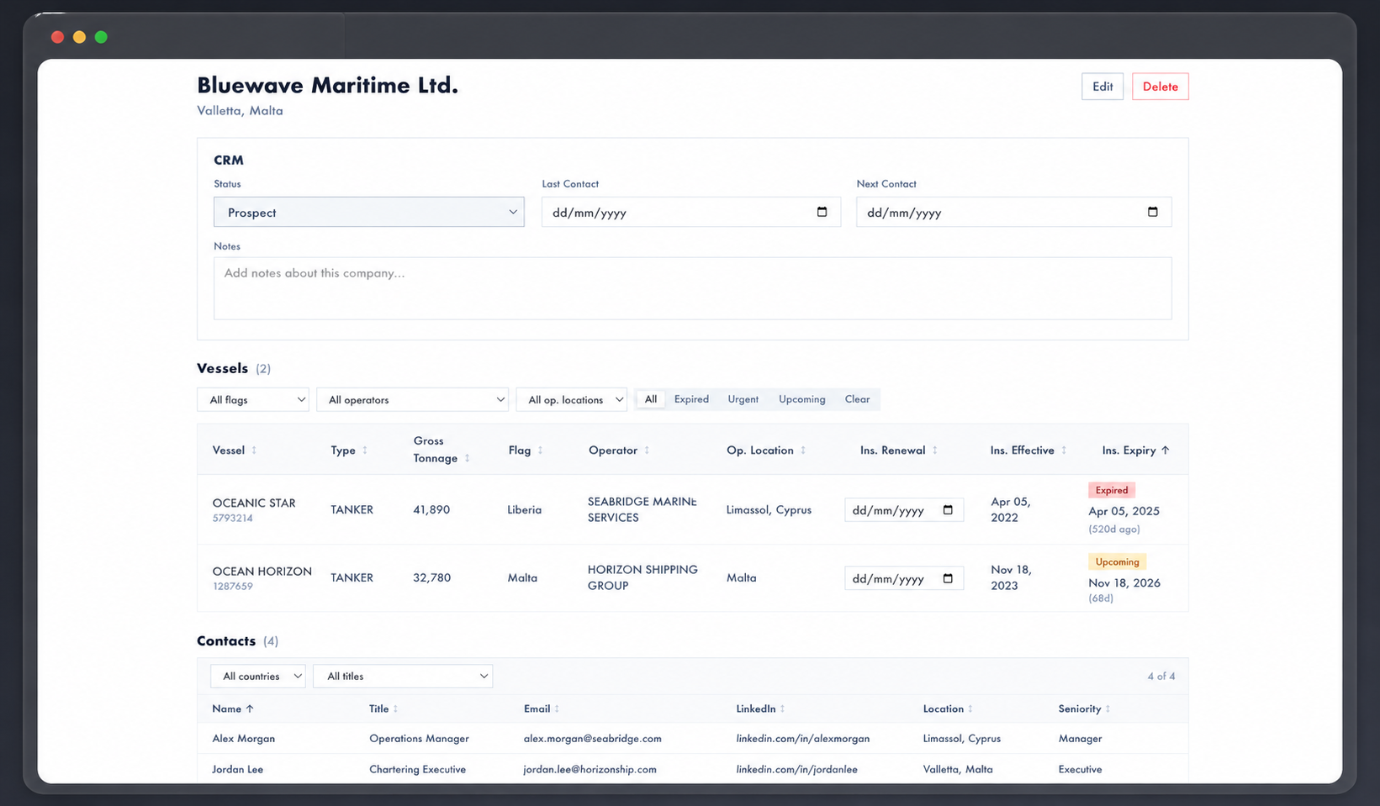Sort contacts by LinkedIn arrows

pos(782,709)
